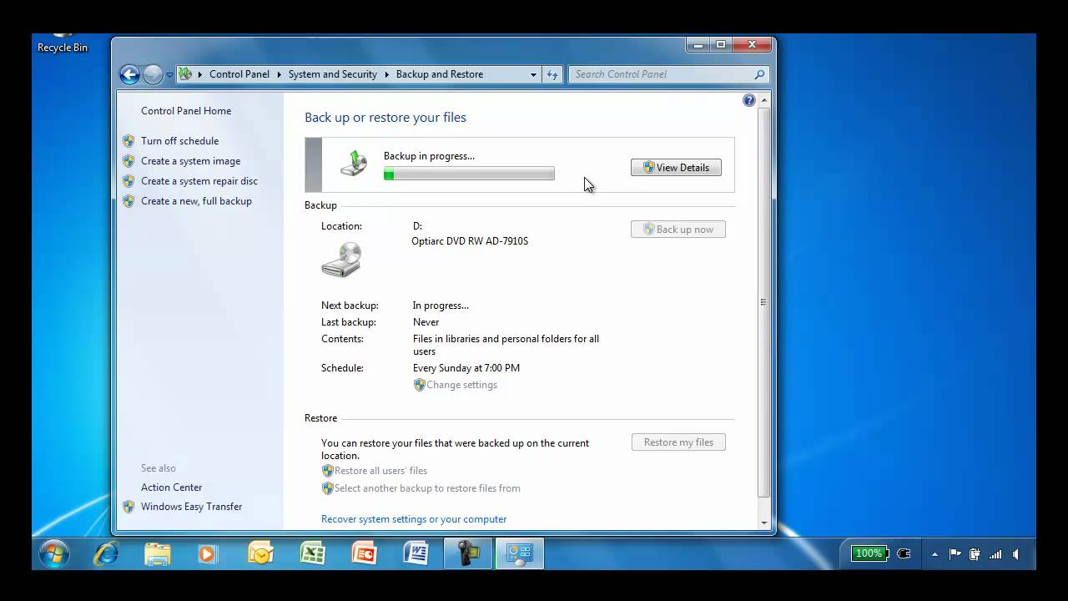Open Action Center link
The width and height of the screenshot is (1068, 601).
click(171, 487)
